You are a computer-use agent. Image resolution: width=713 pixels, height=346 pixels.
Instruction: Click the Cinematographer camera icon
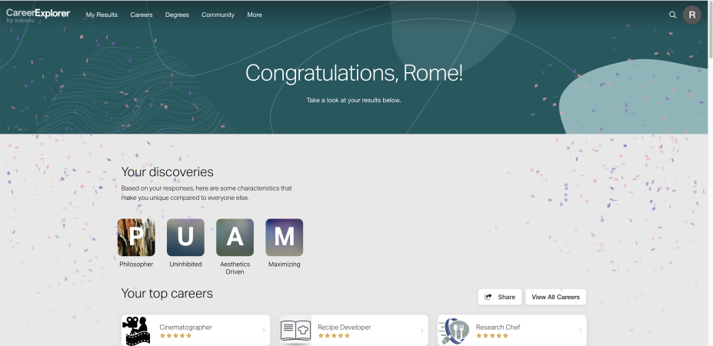click(137, 331)
